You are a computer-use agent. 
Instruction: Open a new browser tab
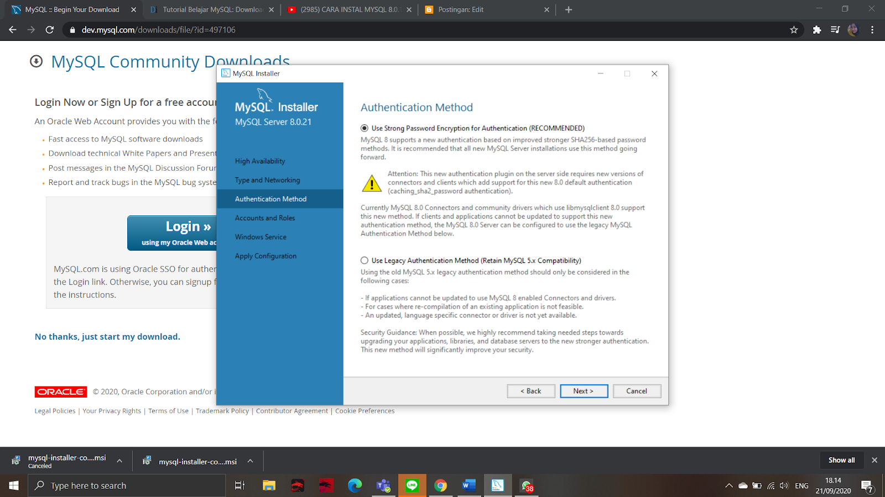pyautogui.click(x=568, y=9)
